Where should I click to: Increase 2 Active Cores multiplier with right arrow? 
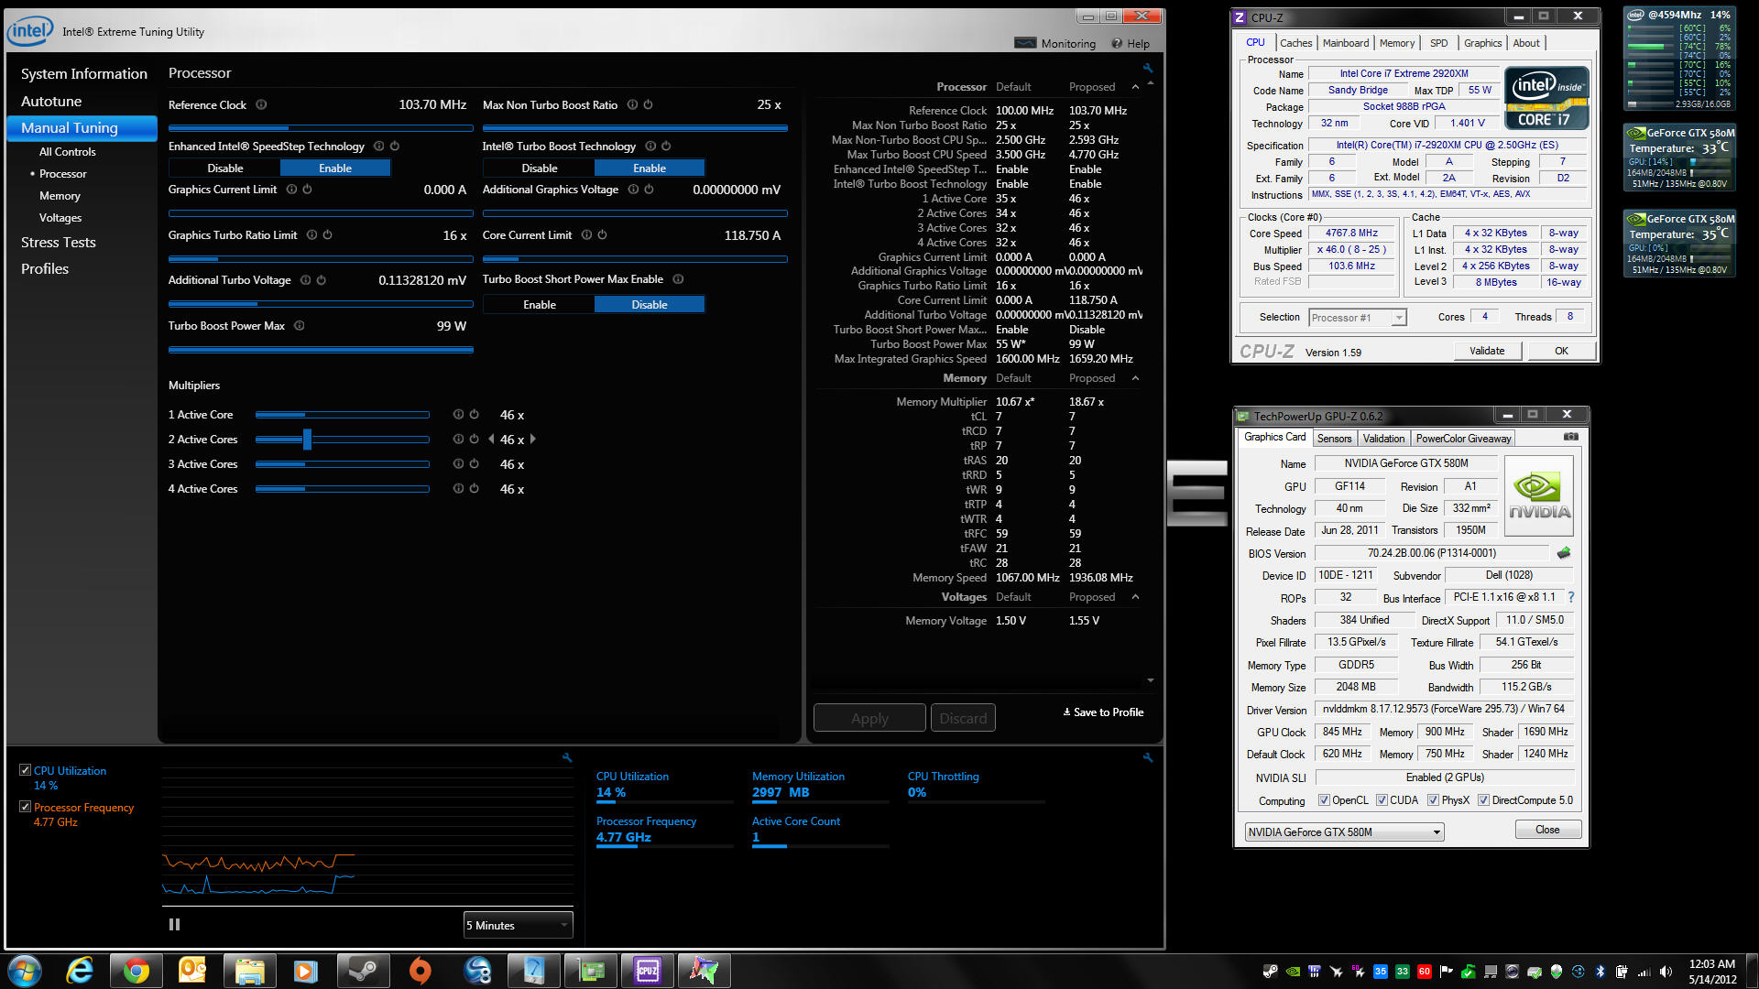(x=532, y=440)
